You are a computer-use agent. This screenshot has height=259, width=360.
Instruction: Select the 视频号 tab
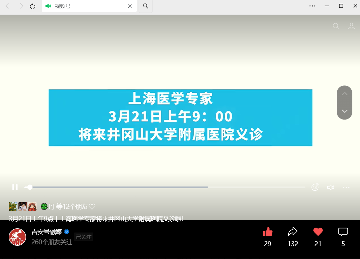(x=83, y=6)
